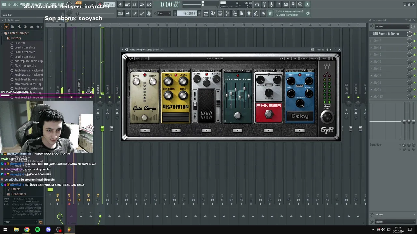Viewport: 417px width, 234px height.
Task: Open the Channel rack icon
Action: [x=220, y=13]
